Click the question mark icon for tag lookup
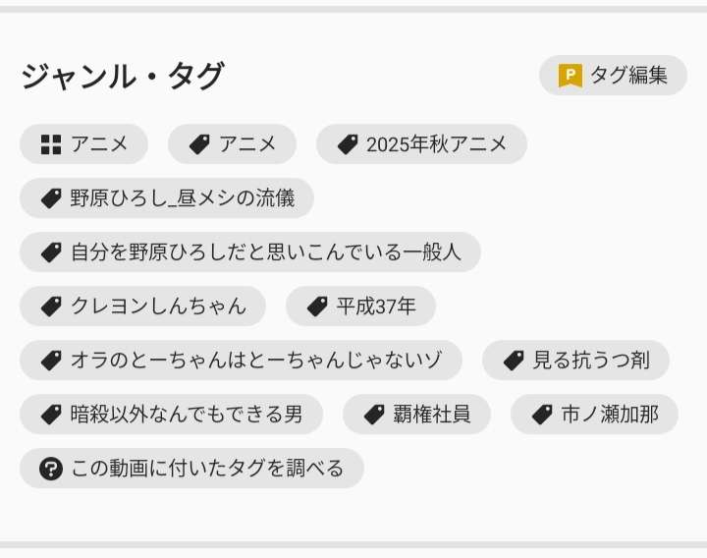Viewport: 707px width, 558px height. coord(51,469)
